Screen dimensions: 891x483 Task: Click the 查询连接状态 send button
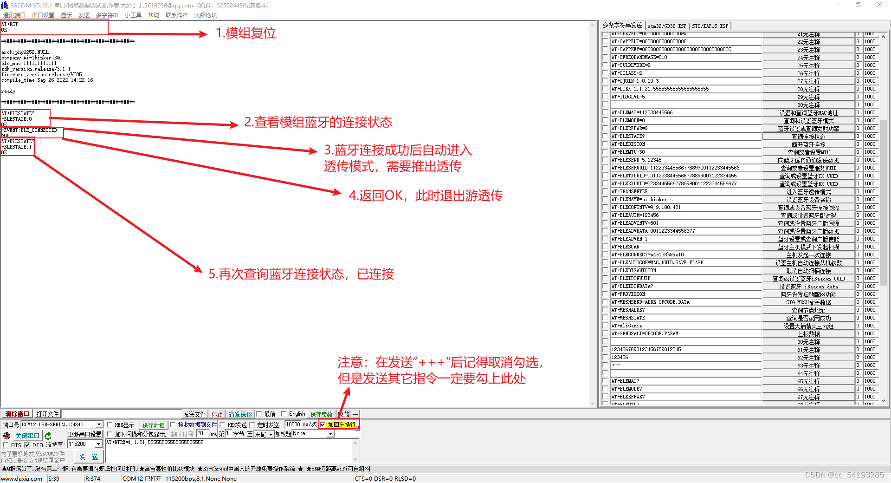point(808,137)
